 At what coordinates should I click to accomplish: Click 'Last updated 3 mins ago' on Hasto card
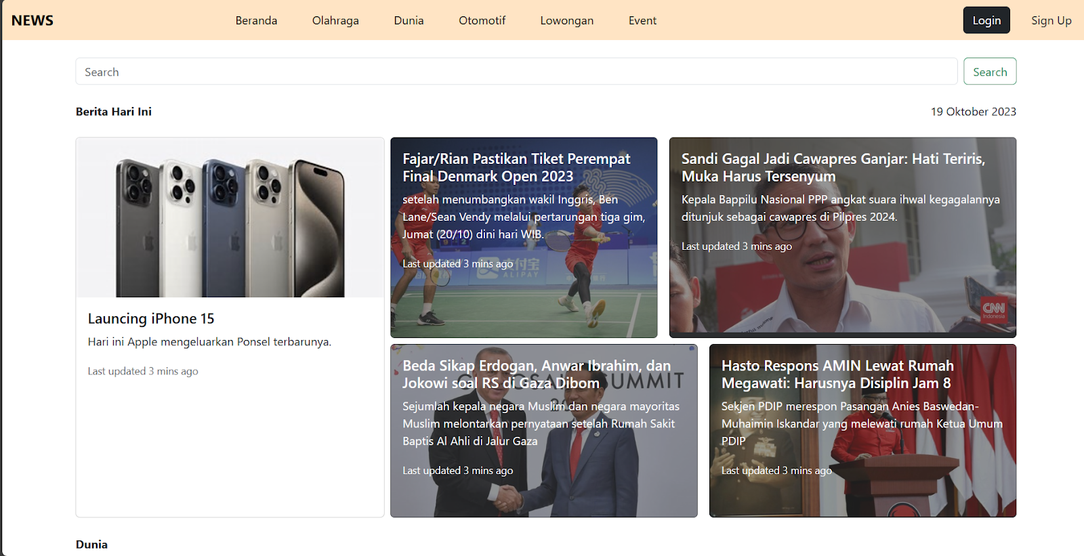coord(776,471)
